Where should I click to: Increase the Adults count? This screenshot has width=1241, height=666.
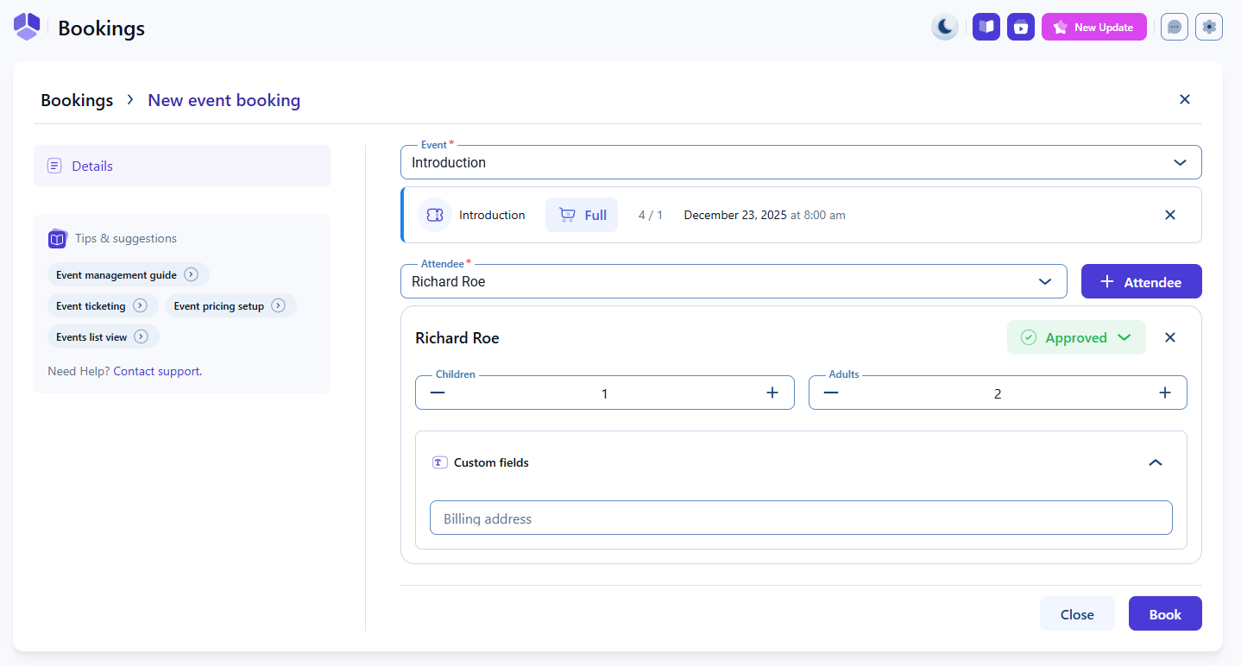click(x=1165, y=393)
